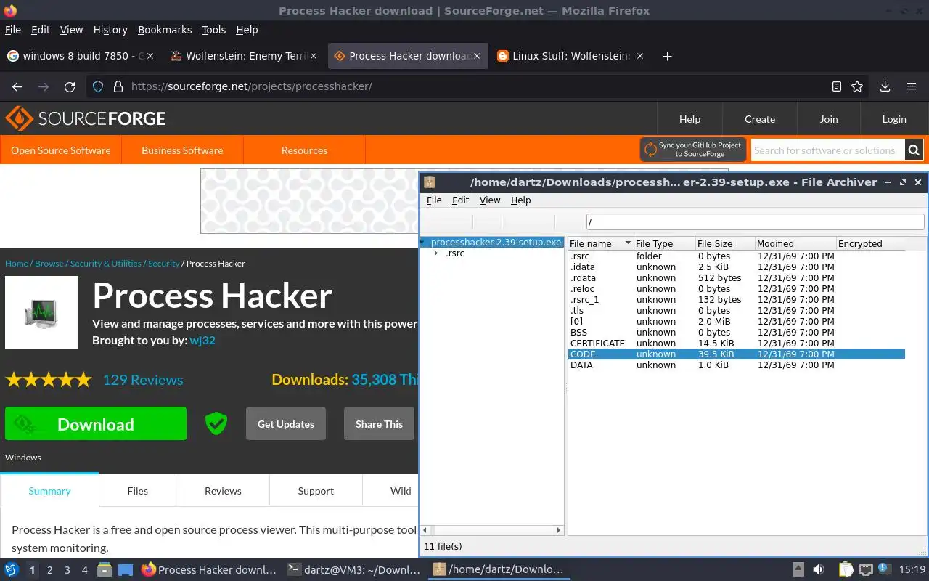Click the Firefox logo in title bar
The height and width of the screenshot is (581, 929).
point(9,10)
